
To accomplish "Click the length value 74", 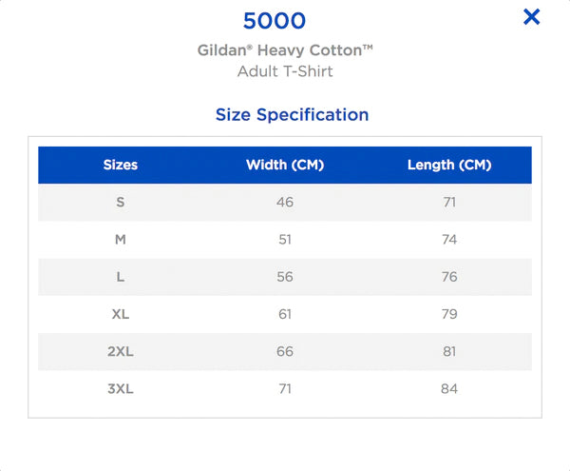I will point(449,240).
